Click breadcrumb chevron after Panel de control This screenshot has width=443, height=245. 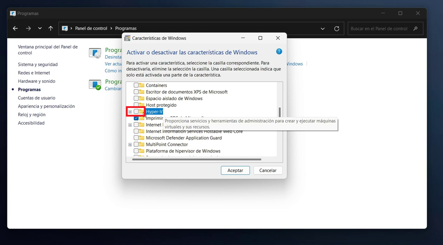coord(111,28)
